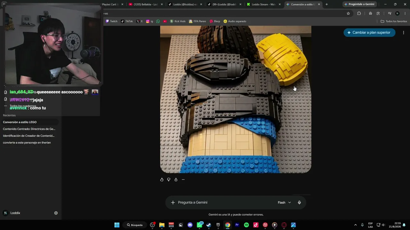The width and height of the screenshot is (410, 230).
Task: Click the plus attach button in prompt box
Action: coord(173,203)
